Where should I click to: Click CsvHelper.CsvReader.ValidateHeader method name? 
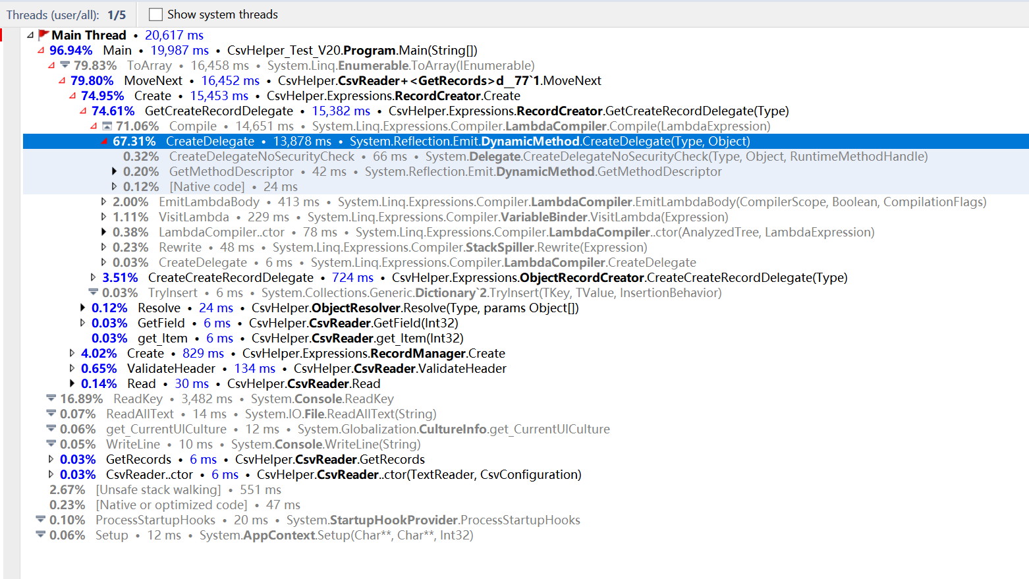(400, 368)
